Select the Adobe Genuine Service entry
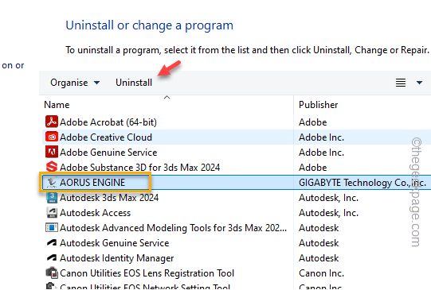This screenshot has height=290, width=431. pyautogui.click(x=108, y=152)
